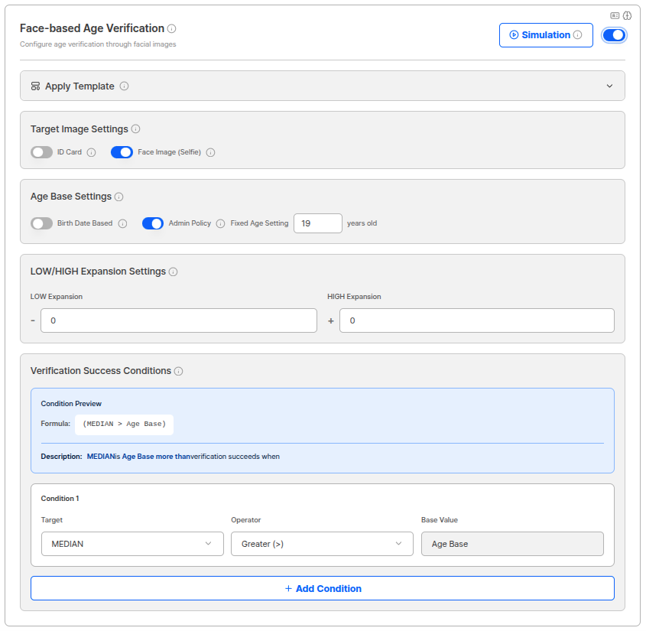This screenshot has height=631, width=646.
Task: Enable the ID Card toggle
Action: (41, 152)
